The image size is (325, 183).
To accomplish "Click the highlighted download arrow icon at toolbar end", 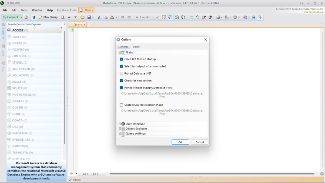I will (260, 17).
